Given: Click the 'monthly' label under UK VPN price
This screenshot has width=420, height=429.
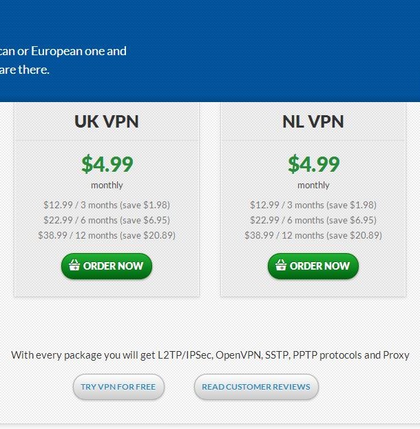Looking at the screenshot, I should (107, 186).
